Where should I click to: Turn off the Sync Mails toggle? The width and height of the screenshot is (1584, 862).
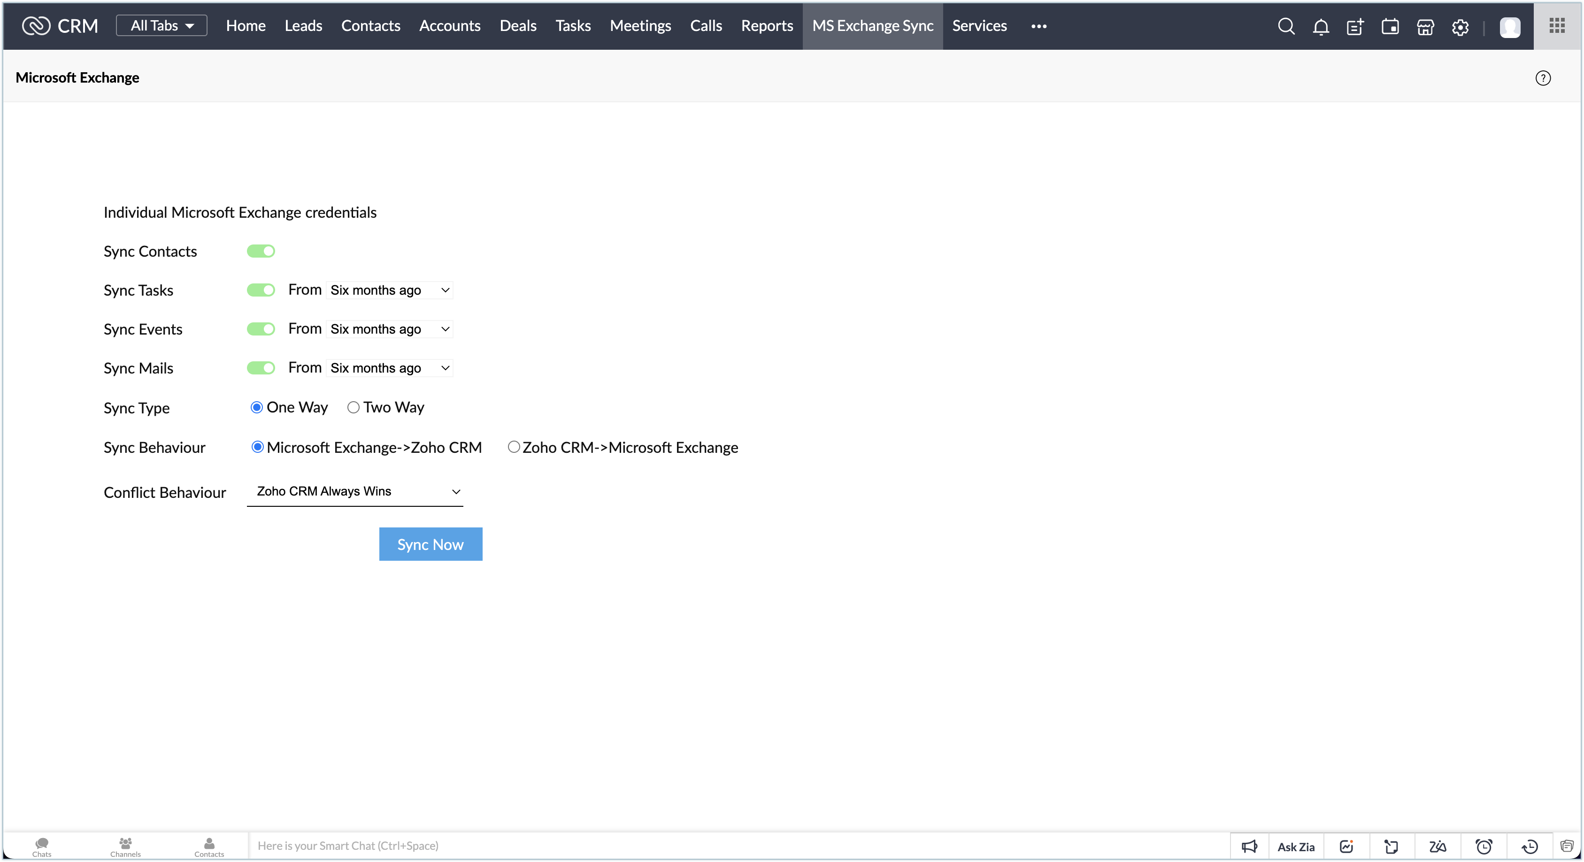pyautogui.click(x=261, y=368)
